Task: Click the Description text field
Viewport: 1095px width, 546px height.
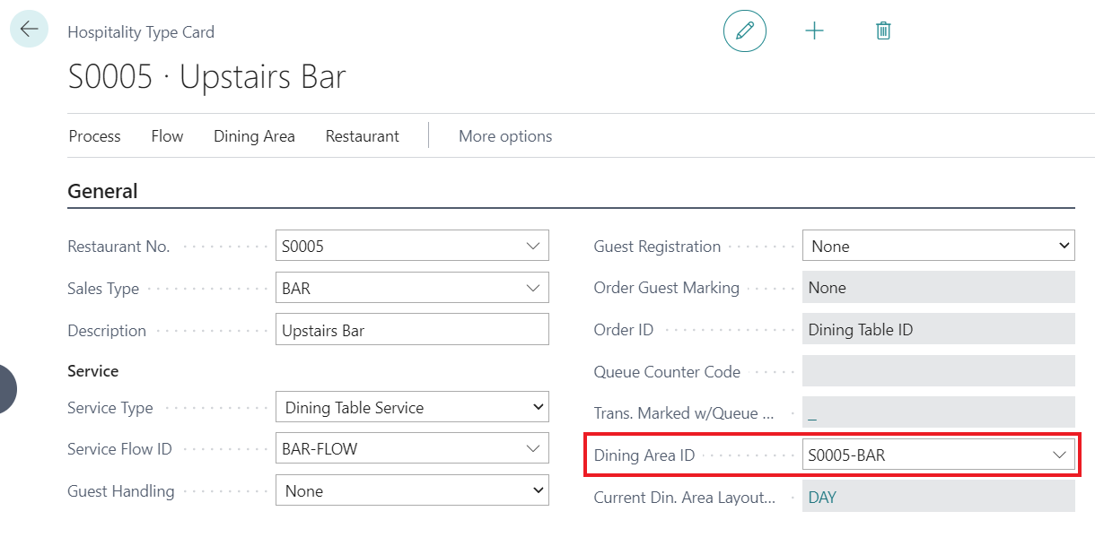Action: tap(411, 331)
